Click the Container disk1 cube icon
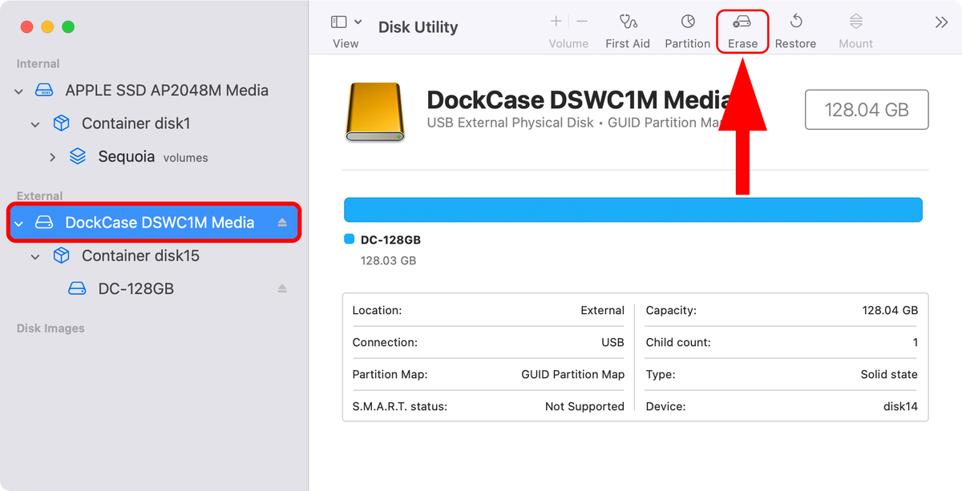This screenshot has width=962, height=491. tap(61, 123)
